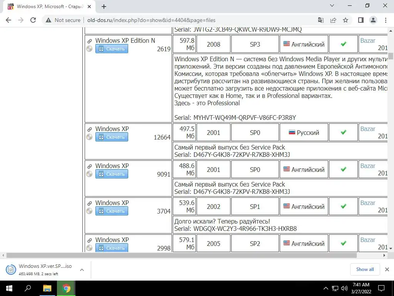Select the Windows XP, Microsoft tab

pyautogui.click(x=49, y=7)
